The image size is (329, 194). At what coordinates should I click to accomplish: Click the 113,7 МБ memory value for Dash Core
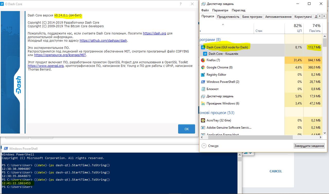pos(314,47)
